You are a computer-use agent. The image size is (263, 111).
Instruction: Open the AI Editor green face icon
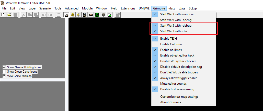(97, 15)
